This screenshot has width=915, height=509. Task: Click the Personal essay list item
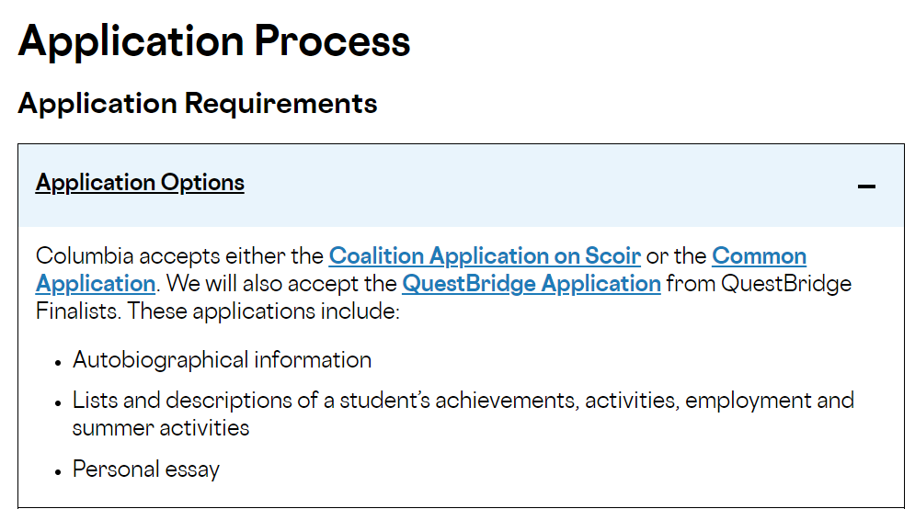(146, 469)
